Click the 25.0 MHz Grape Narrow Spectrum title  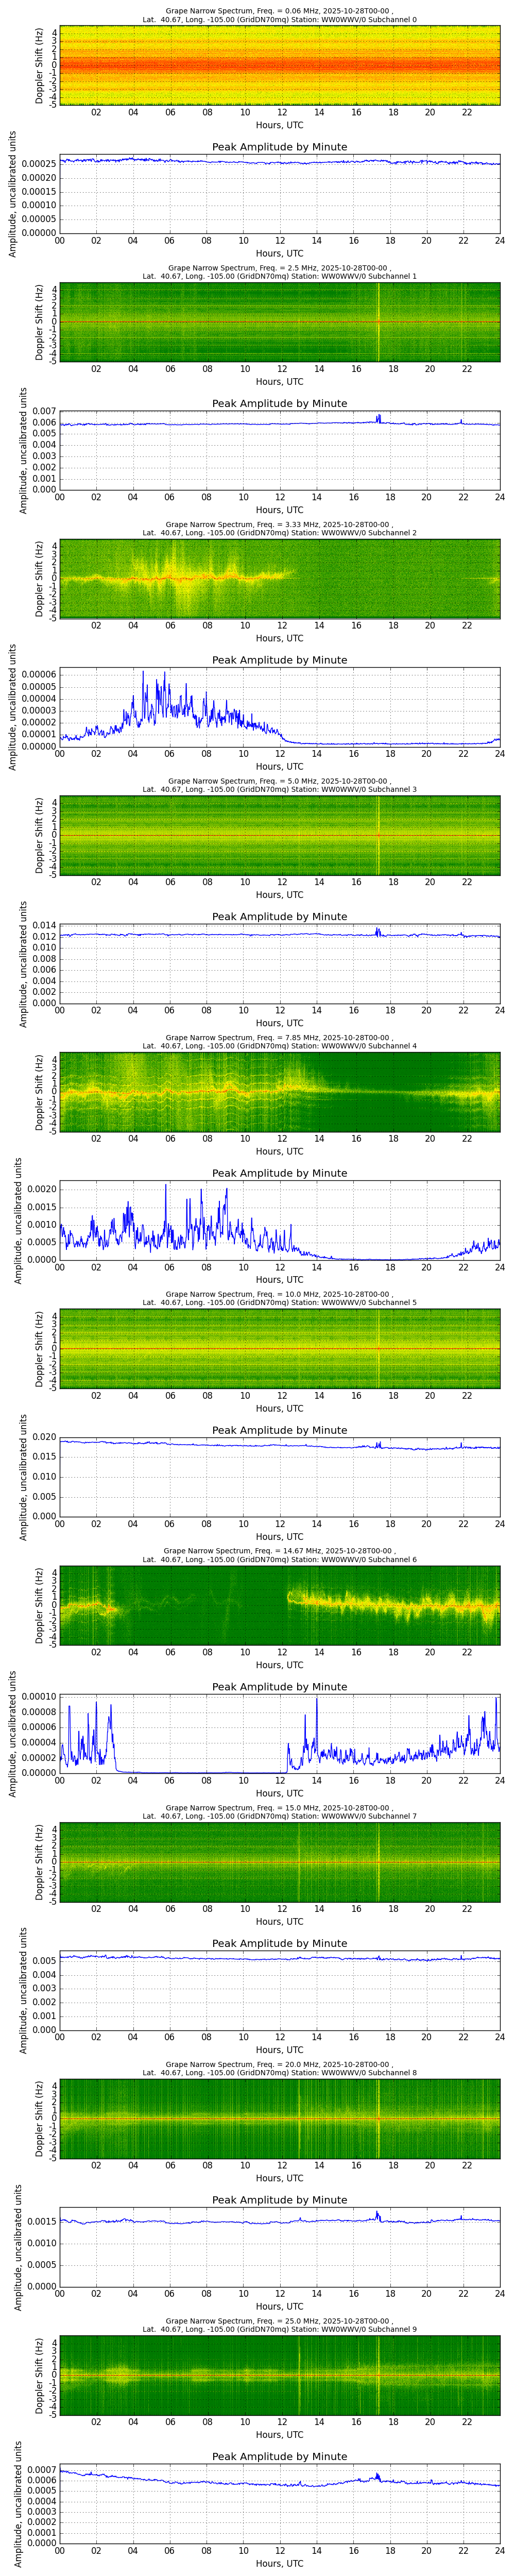coord(279,2321)
